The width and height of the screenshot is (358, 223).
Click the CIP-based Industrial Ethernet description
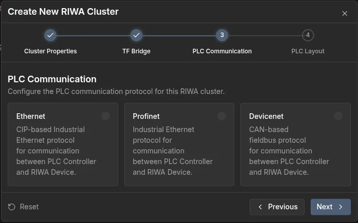[56, 151]
